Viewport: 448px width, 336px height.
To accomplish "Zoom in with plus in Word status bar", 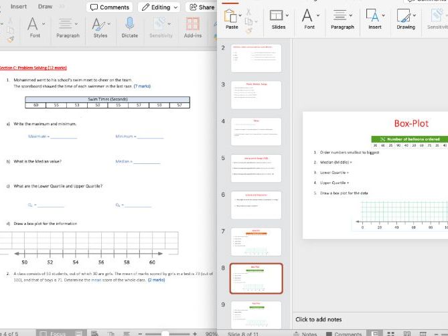I will click(x=195, y=333).
